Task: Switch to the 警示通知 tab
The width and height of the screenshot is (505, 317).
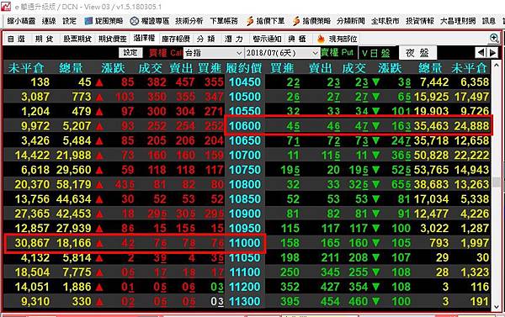Action: coord(267,39)
